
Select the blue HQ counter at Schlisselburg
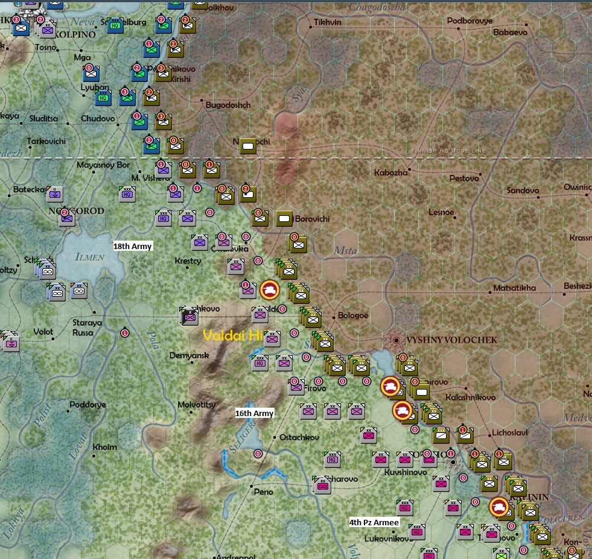[x=115, y=25]
